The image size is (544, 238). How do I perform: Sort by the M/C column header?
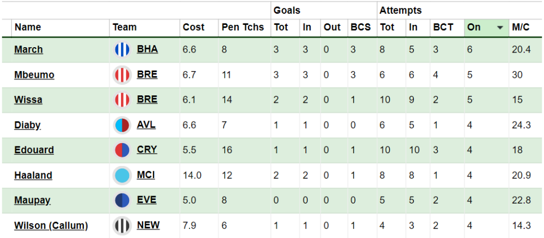pos(521,28)
